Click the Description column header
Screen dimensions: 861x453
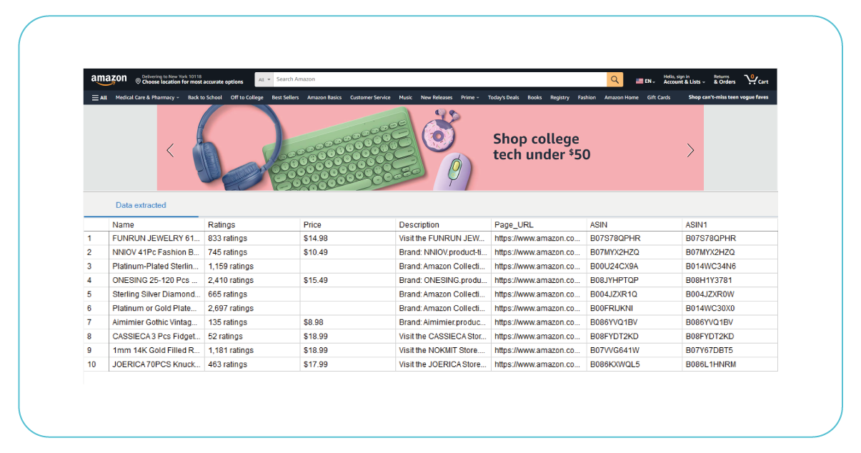point(444,224)
